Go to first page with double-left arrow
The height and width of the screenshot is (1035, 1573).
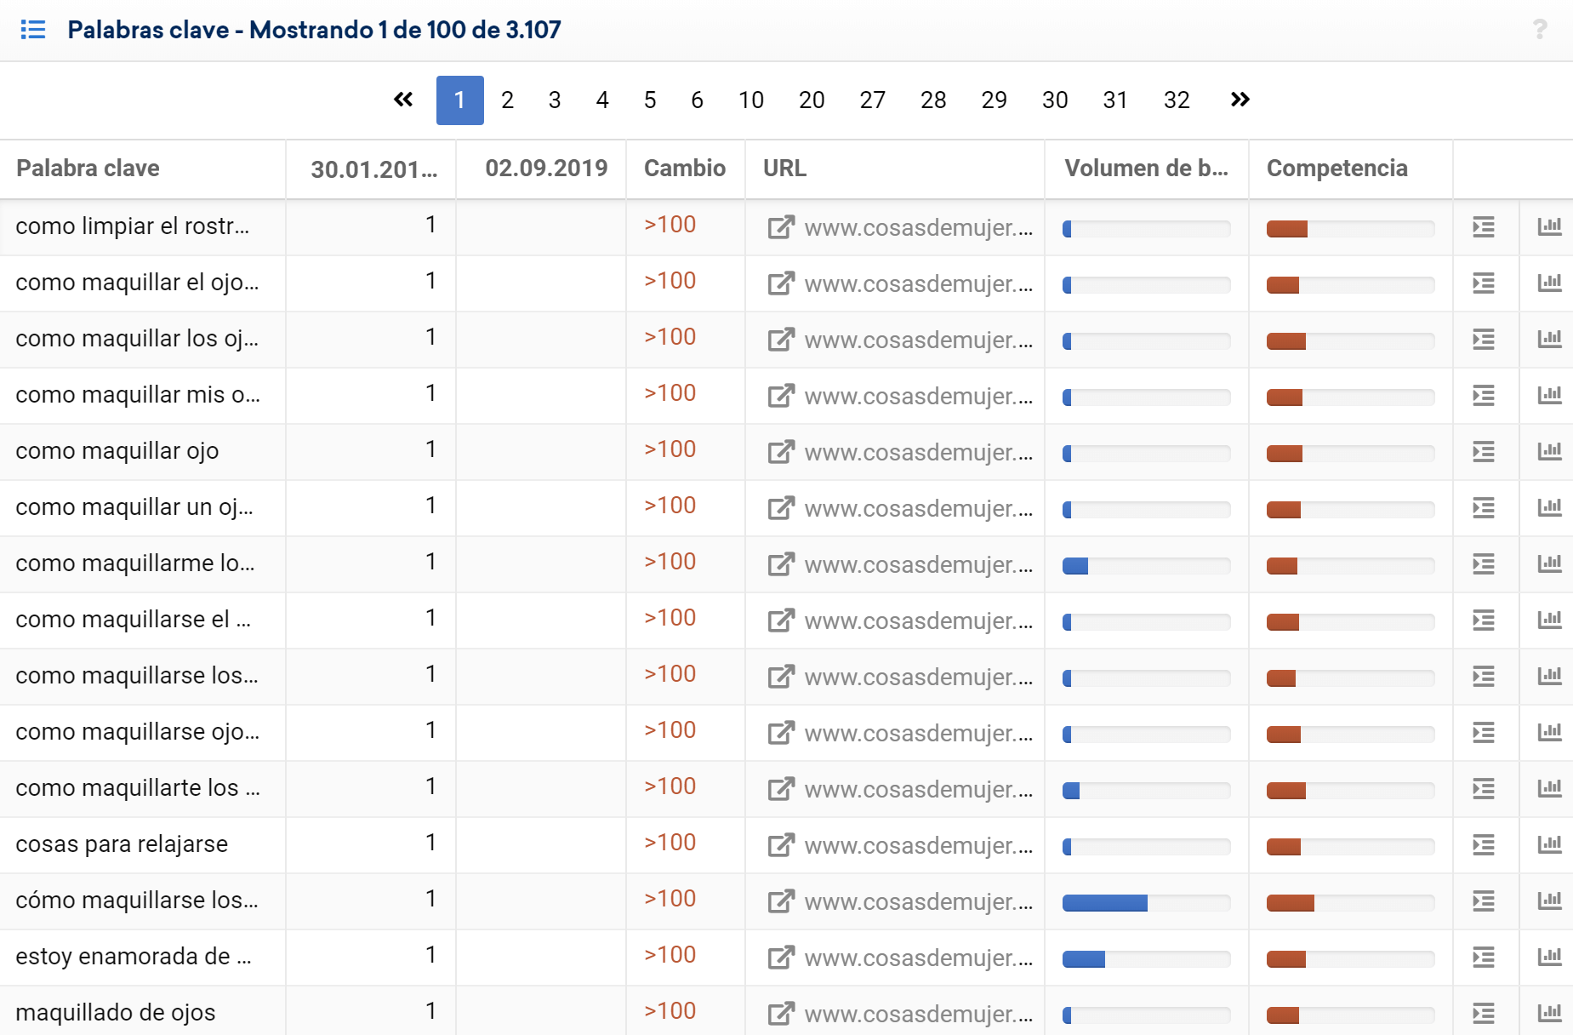click(x=403, y=100)
